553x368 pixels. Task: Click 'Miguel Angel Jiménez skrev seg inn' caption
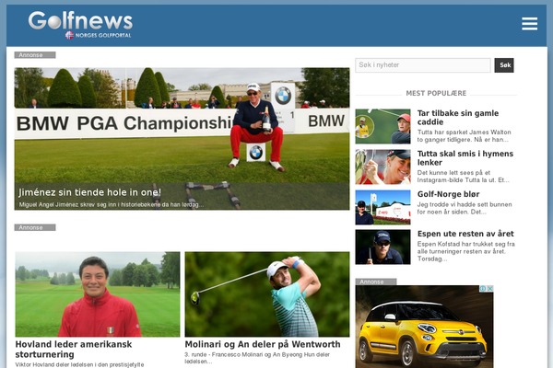coord(112,204)
